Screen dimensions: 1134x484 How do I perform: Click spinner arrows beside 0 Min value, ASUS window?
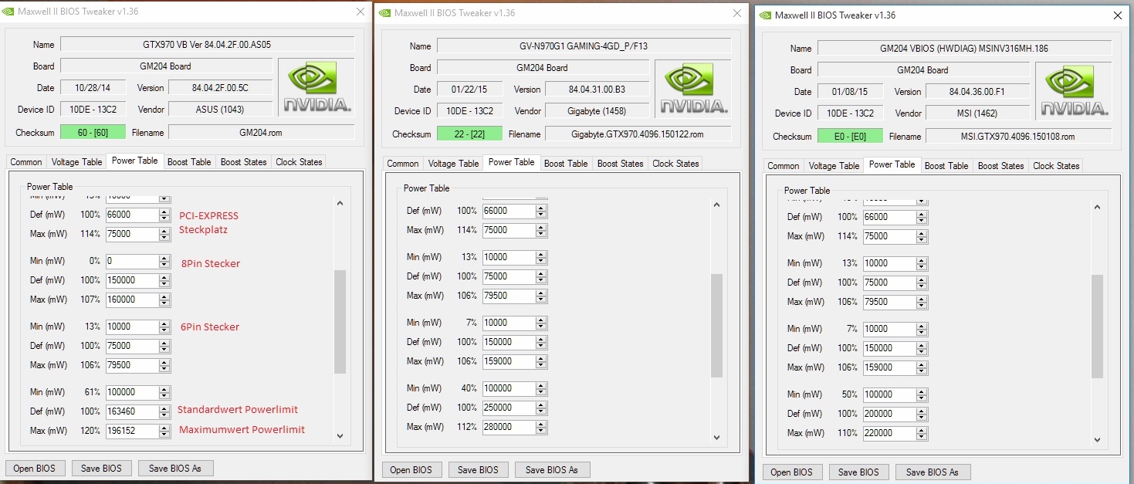click(x=164, y=262)
